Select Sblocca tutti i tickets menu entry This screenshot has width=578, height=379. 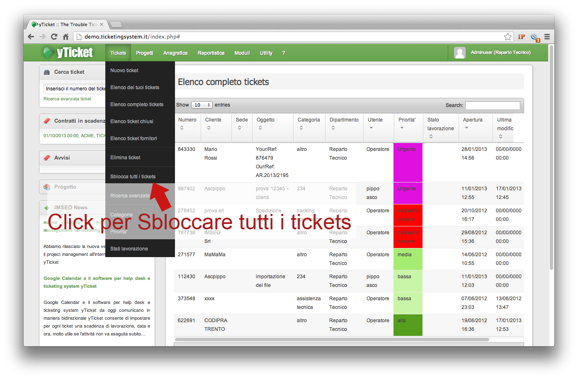[x=133, y=177]
